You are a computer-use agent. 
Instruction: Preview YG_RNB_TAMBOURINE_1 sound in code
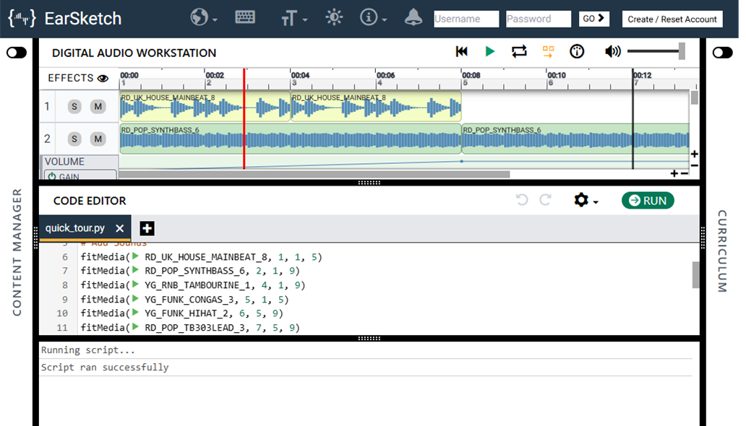(136, 284)
